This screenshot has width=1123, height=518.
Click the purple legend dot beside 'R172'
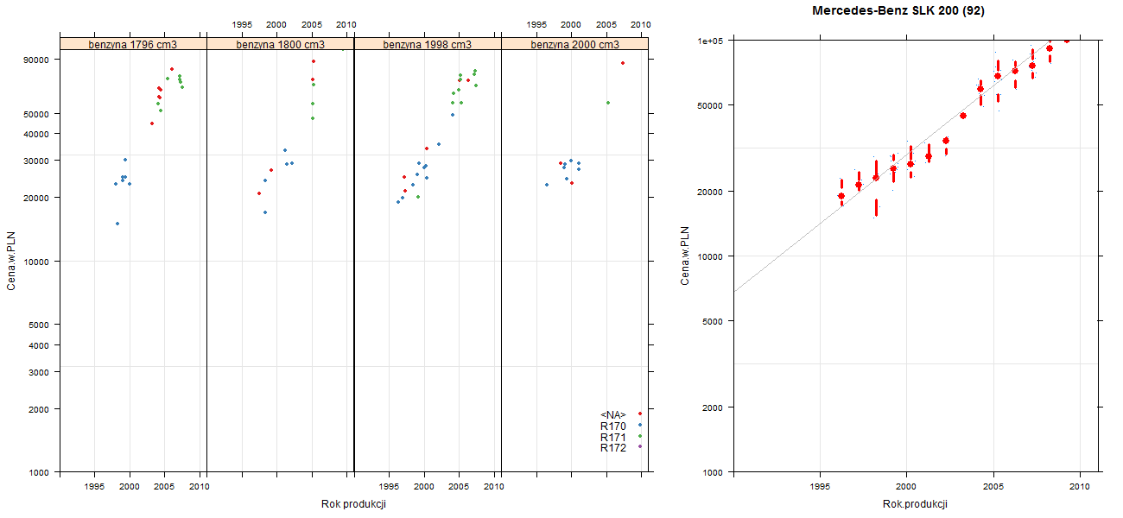[x=639, y=446]
